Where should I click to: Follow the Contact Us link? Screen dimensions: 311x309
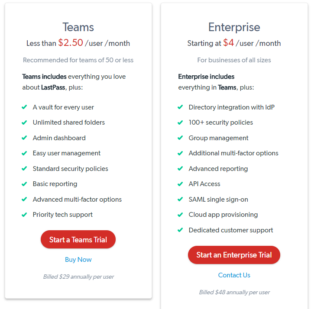click(x=234, y=275)
